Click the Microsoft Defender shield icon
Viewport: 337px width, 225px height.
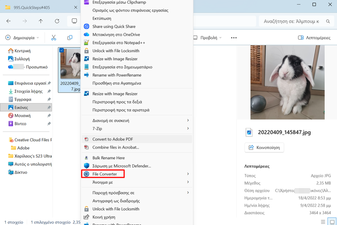click(87, 166)
